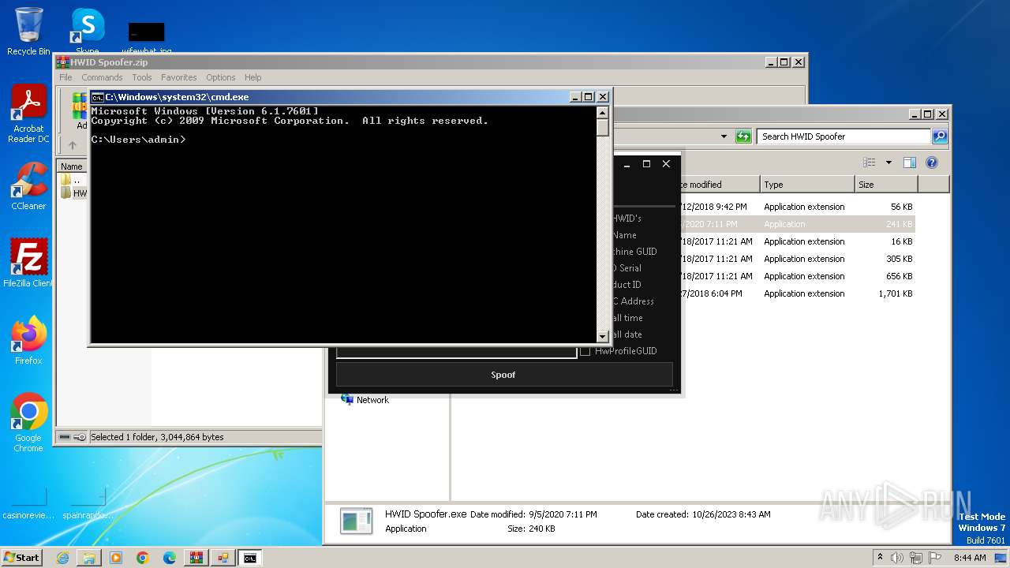The width and height of the screenshot is (1010, 568).
Task: Open the WinRAR Help menu
Action: [x=252, y=77]
